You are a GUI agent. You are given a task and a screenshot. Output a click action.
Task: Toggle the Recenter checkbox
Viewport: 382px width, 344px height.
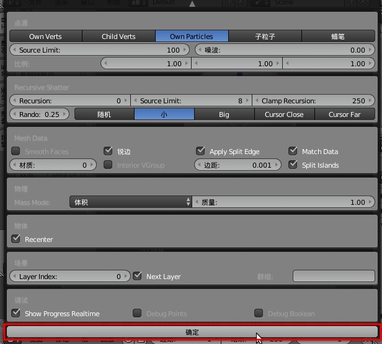coord(17,239)
